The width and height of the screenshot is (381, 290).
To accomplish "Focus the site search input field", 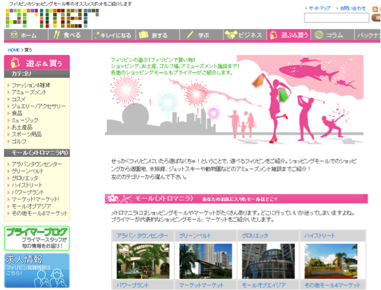I will 336,18.
